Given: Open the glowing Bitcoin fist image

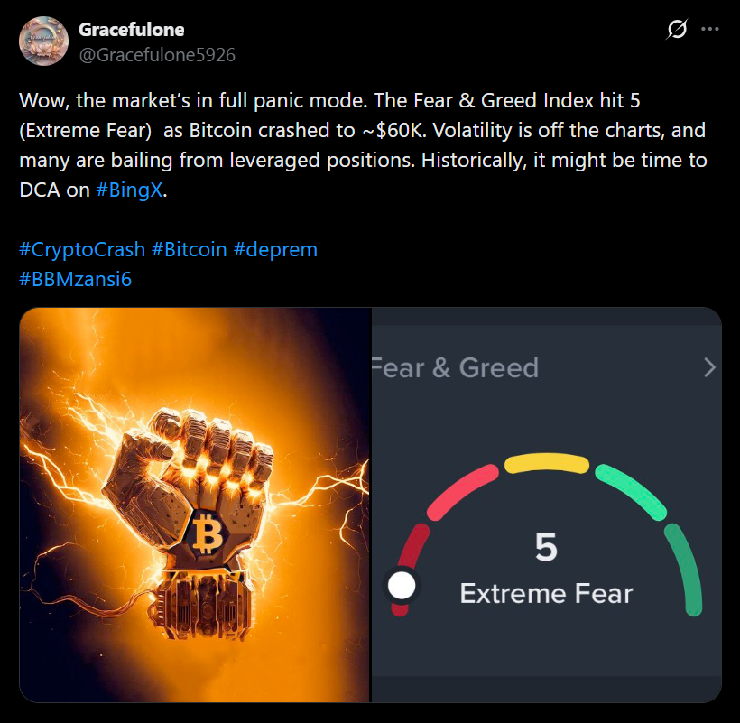Looking at the screenshot, I should (x=195, y=505).
